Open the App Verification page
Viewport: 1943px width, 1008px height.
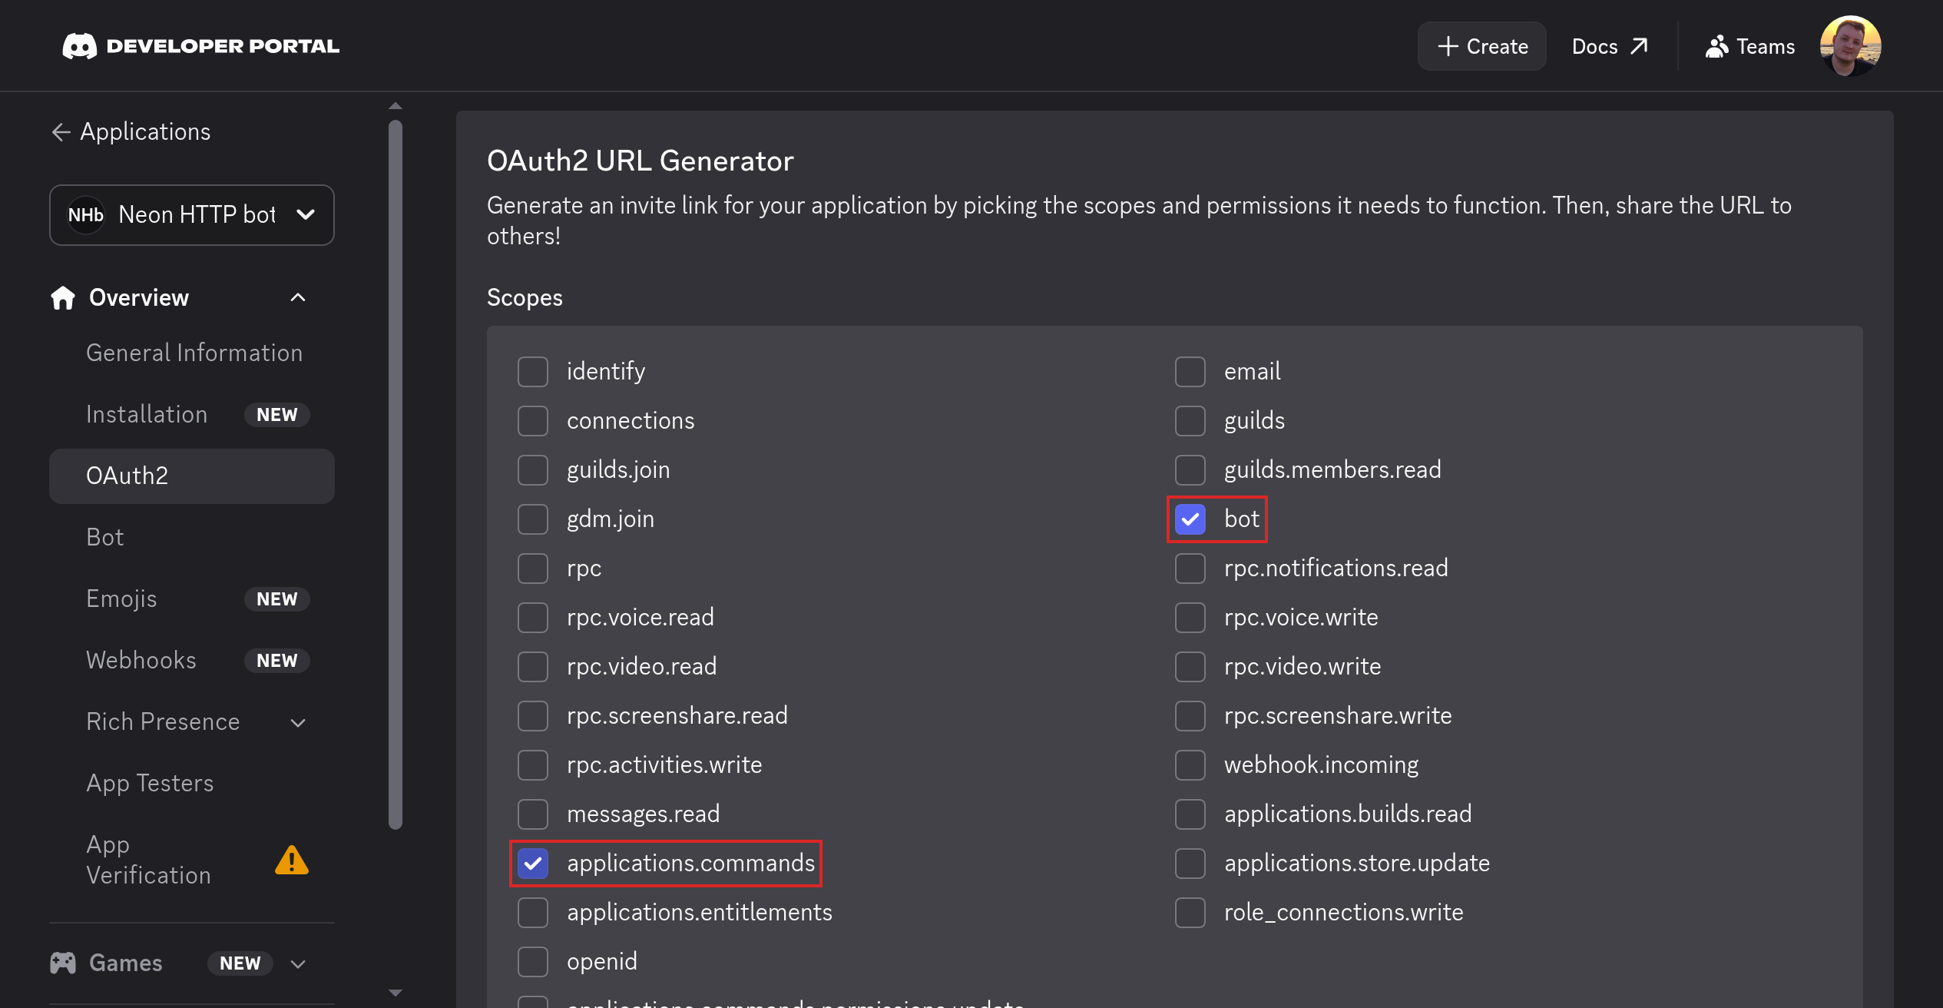(x=148, y=860)
